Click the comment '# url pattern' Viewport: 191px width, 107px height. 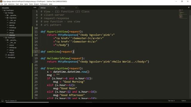51,25
